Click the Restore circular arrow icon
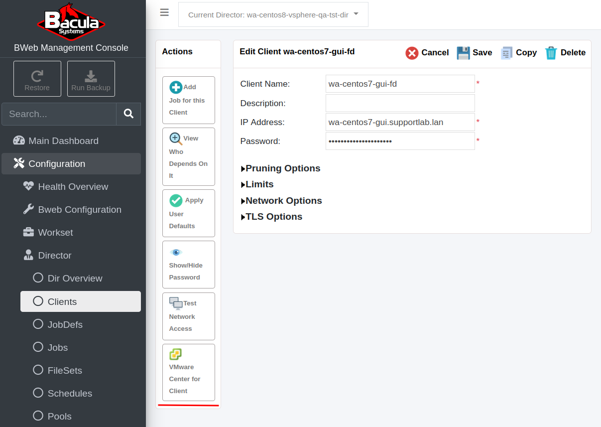 pyautogui.click(x=37, y=76)
